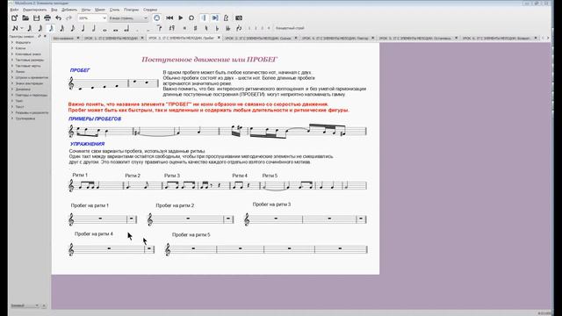
Task: Toggle play repeats
Action: click(203, 18)
